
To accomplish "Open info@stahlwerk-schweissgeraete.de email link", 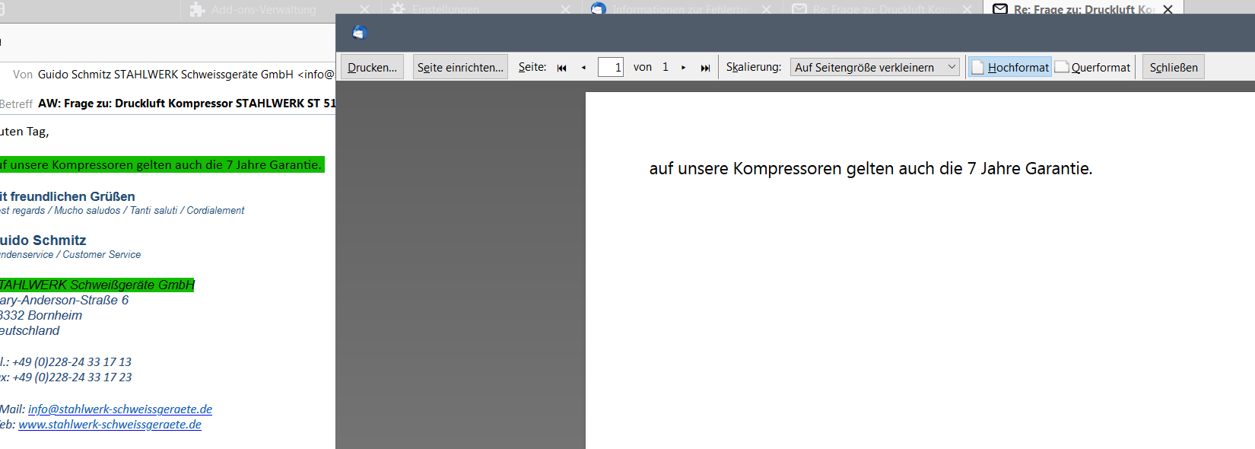I will (120, 409).
